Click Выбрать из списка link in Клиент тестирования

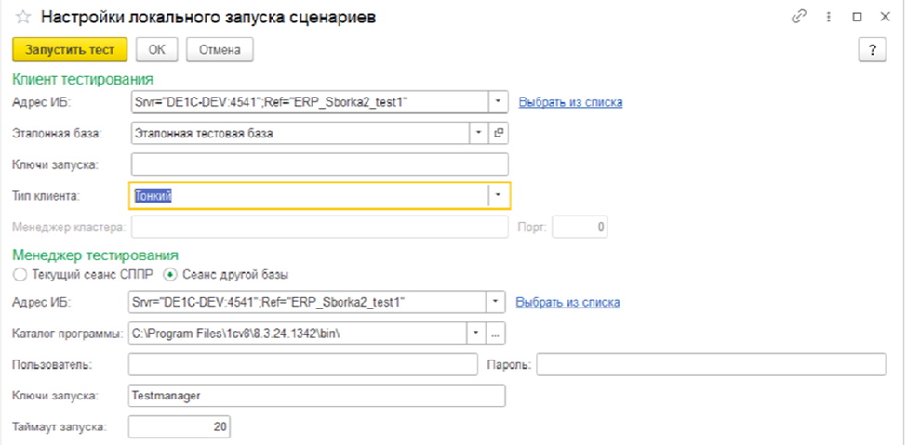click(x=570, y=102)
